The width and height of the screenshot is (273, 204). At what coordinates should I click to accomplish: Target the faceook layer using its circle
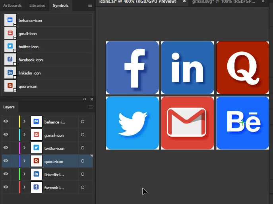pyautogui.click(x=83, y=187)
